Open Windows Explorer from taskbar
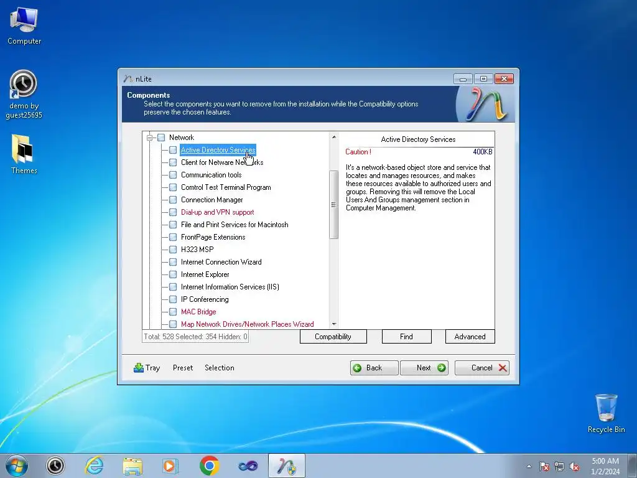The height and width of the screenshot is (478, 637). (x=133, y=466)
